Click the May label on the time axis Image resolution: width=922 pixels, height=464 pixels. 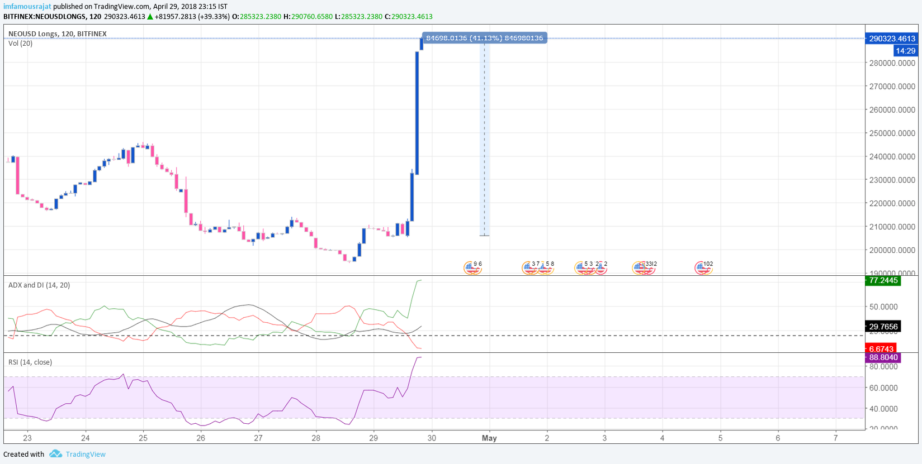tap(489, 438)
